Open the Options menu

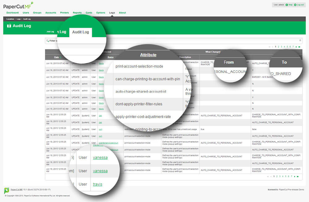(101, 13)
